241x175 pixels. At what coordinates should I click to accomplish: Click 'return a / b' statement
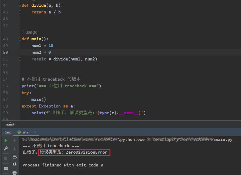click(x=46, y=12)
